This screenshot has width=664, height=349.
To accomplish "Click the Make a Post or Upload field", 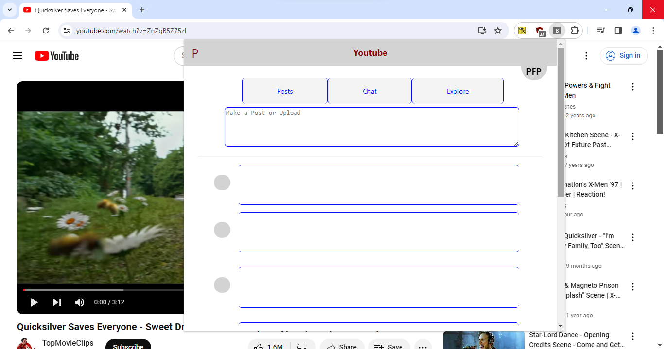I will [x=371, y=127].
